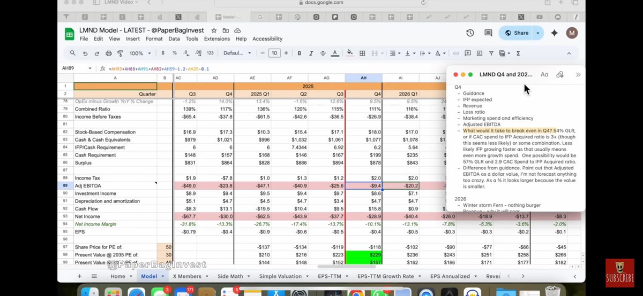Switch to the Side Math sheet tab
This screenshot has width=643, height=296.
[x=233, y=276]
